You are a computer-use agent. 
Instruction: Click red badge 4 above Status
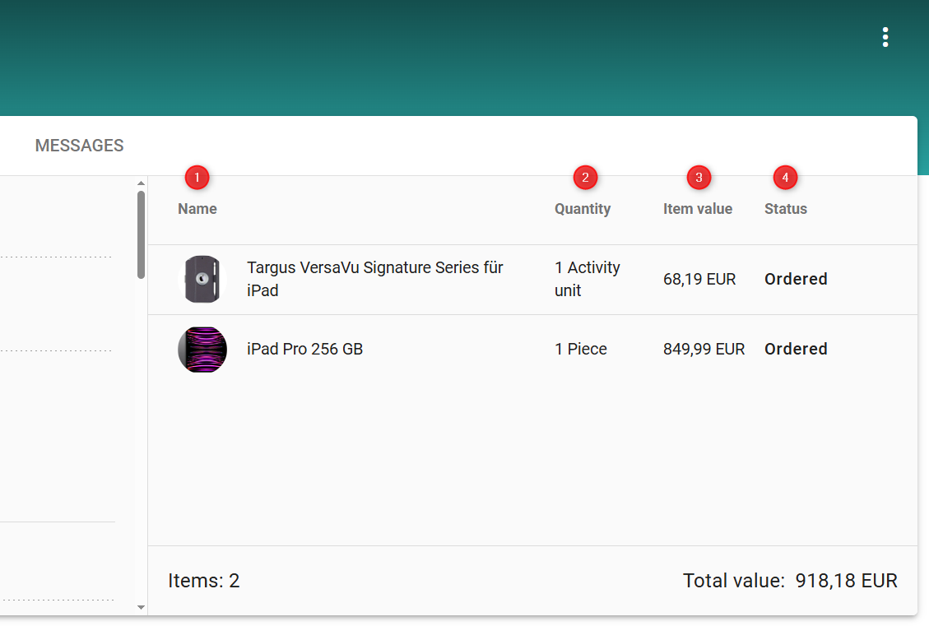(785, 177)
